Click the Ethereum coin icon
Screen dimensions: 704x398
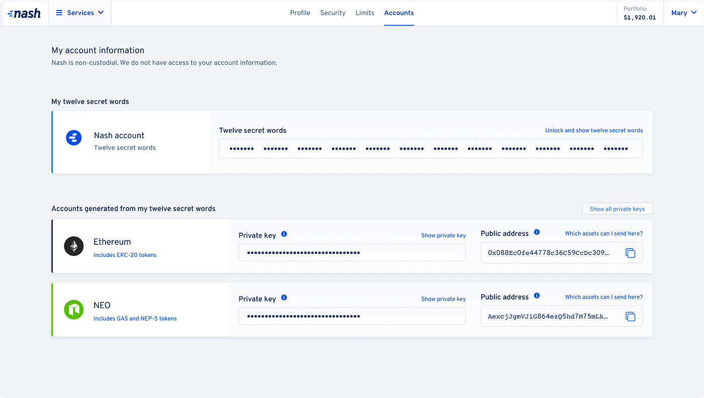[x=74, y=246]
